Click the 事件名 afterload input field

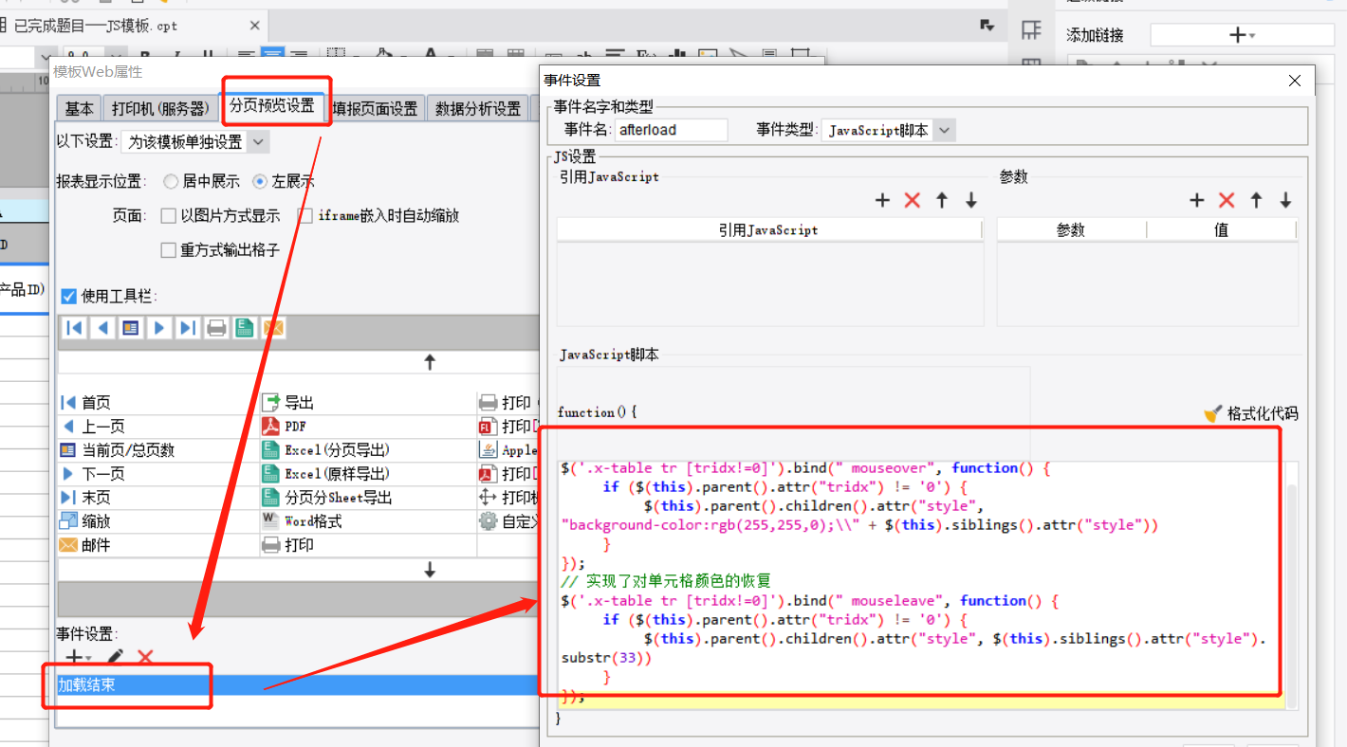(x=672, y=130)
